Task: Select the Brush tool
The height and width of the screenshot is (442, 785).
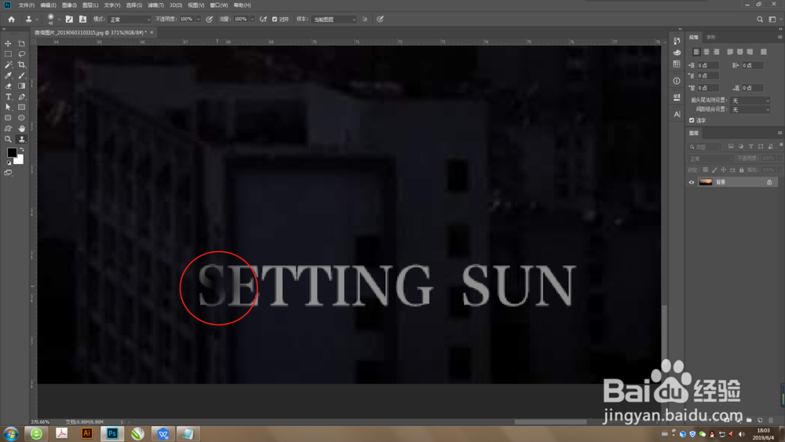Action: tap(21, 75)
